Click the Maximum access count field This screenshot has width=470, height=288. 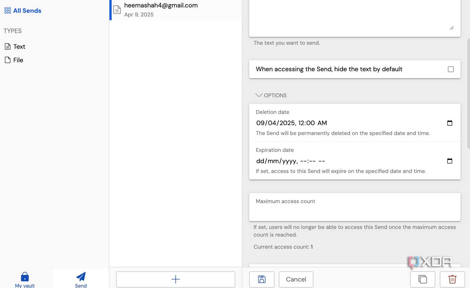coord(355,207)
